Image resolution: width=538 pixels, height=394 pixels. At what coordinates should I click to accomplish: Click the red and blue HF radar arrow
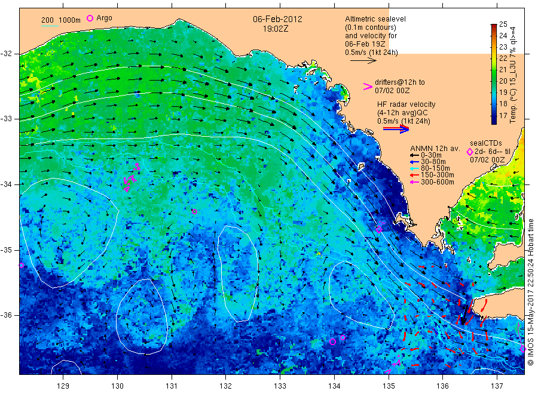coord(396,129)
